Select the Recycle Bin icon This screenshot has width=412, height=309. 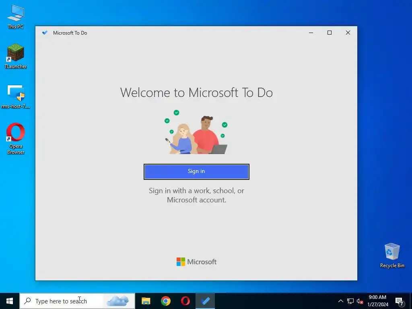392,255
